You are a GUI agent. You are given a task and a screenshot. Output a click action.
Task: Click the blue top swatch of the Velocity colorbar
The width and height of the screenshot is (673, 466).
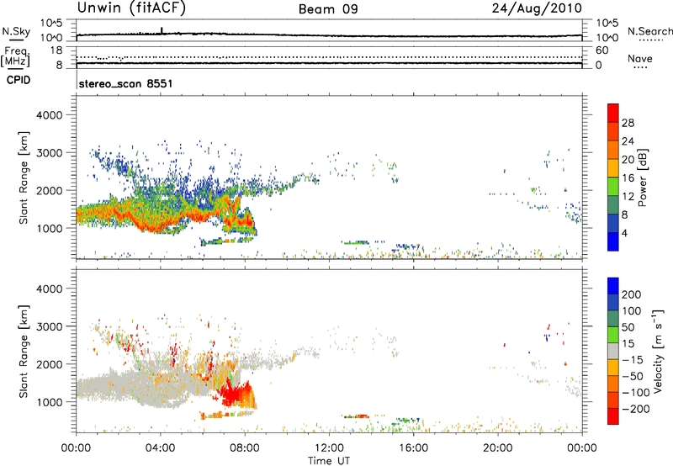tap(613, 286)
